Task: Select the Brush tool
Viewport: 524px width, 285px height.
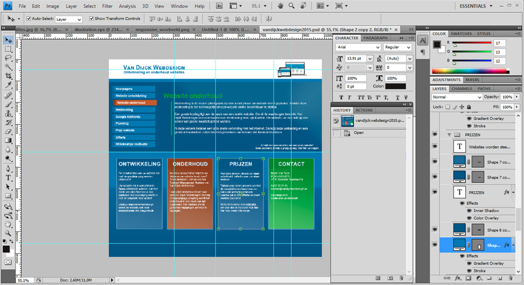Action: pyautogui.click(x=8, y=105)
